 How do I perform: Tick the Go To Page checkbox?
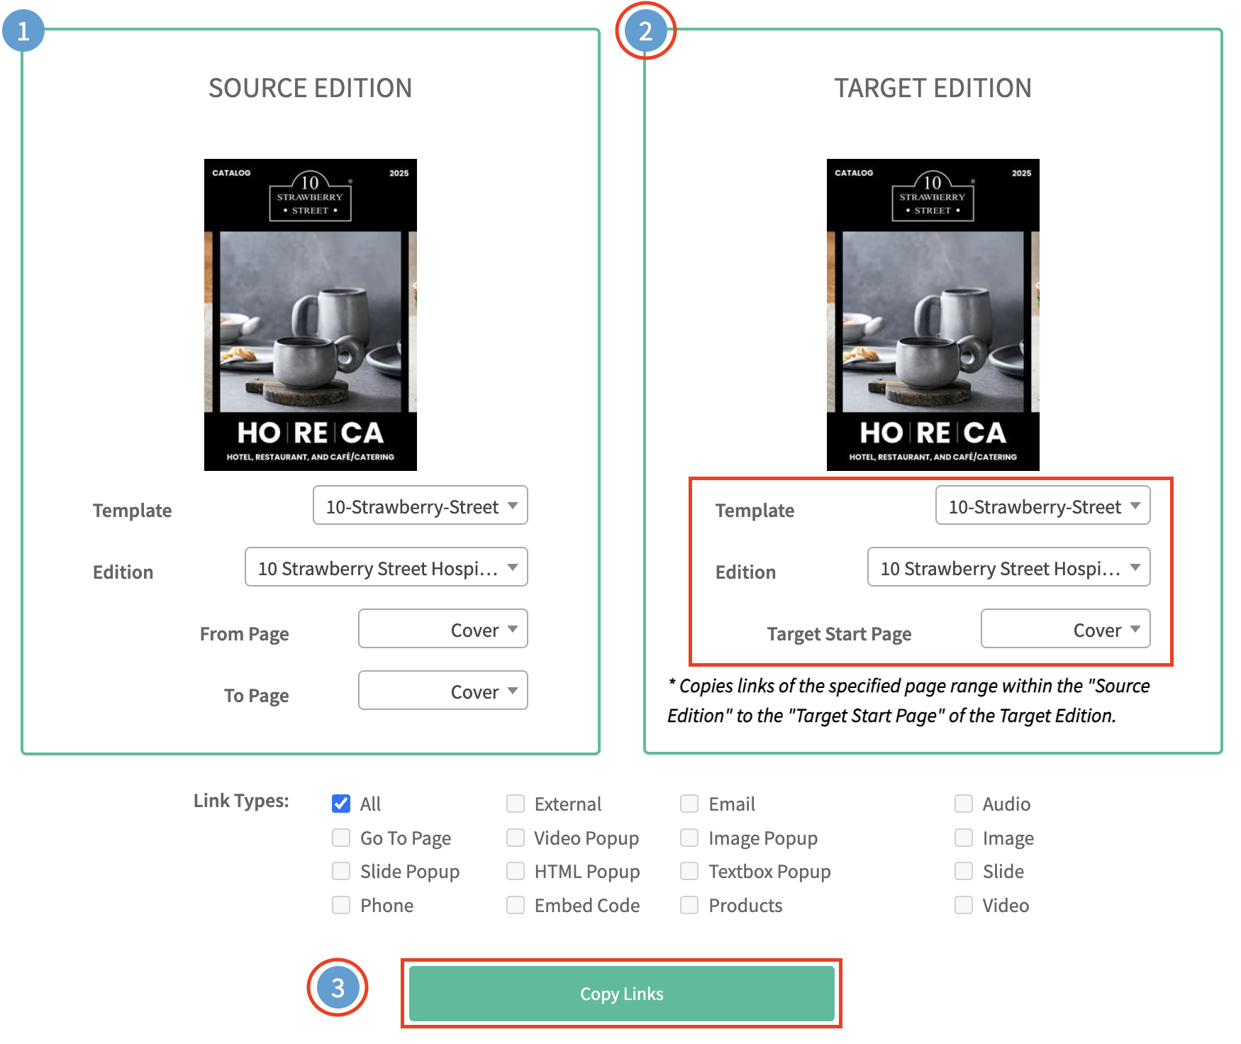[x=341, y=838]
